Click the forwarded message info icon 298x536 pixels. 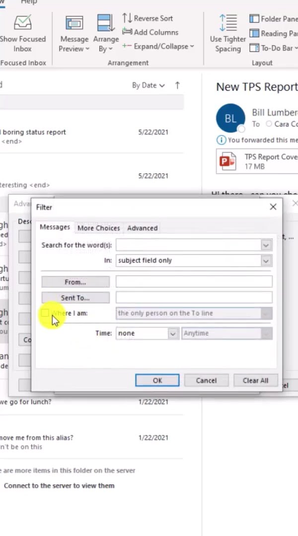222,140
